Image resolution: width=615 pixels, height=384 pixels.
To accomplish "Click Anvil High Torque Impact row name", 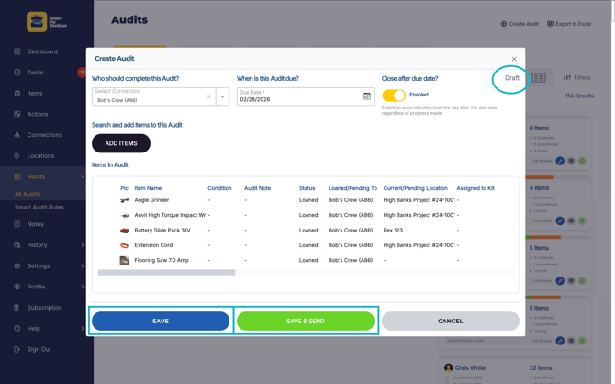I will pyautogui.click(x=170, y=215).
